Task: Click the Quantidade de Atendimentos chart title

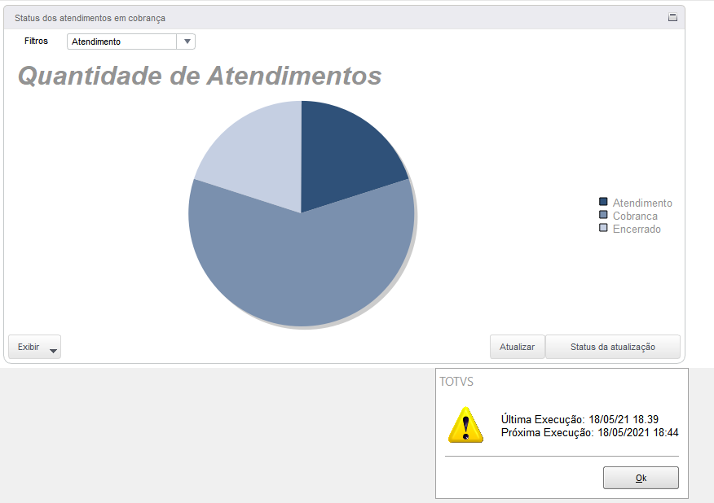Action: 200,76
